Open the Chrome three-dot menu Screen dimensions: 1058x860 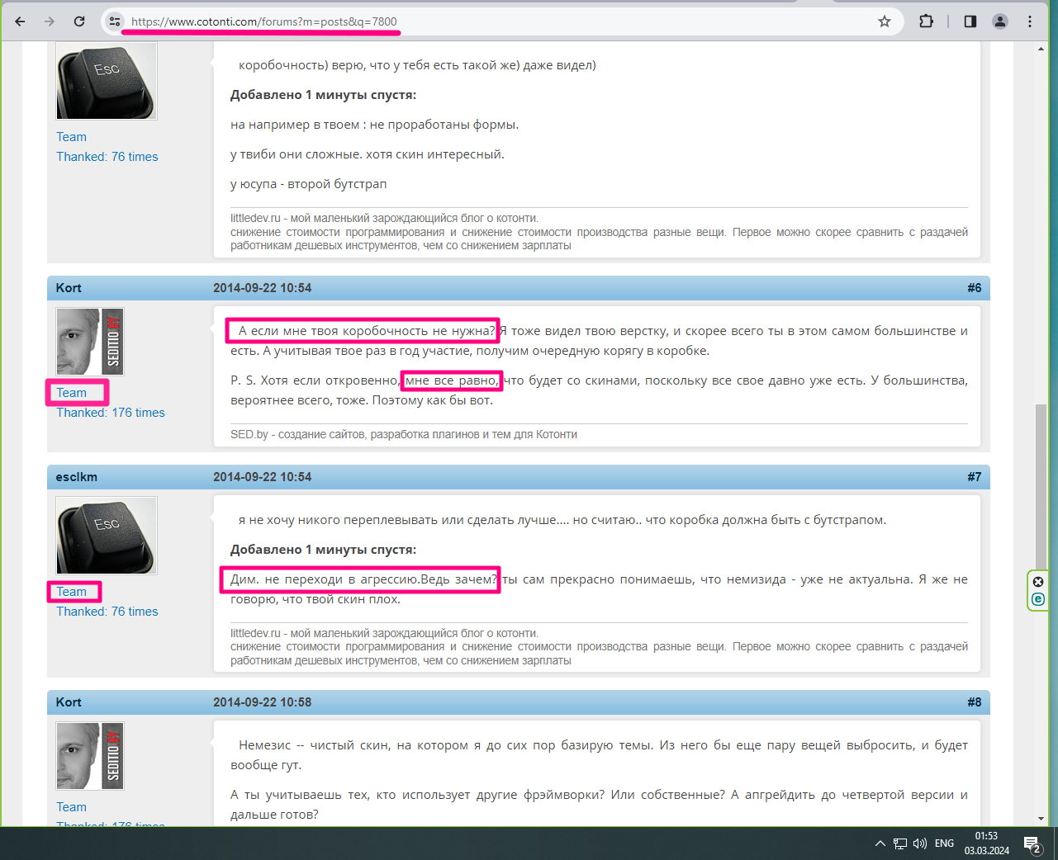[x=1030, y=21]
